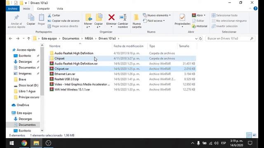Expand address bar history dropdown
This screenshot has width=264, height=148.
point(196,39)
